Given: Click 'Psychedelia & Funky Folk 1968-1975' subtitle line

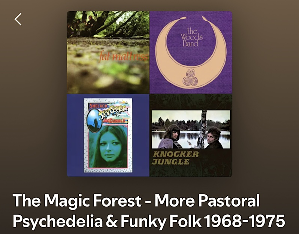Looking at the screenshot, I should [x=149, y=221].
